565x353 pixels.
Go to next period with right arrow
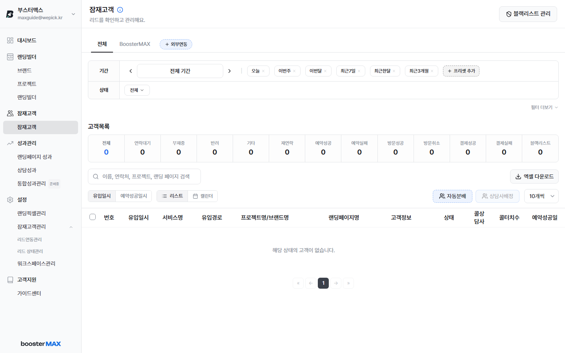pyautogui.click(x=230, y=71)
